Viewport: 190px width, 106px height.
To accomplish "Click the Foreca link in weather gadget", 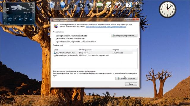I will (7, 23).
